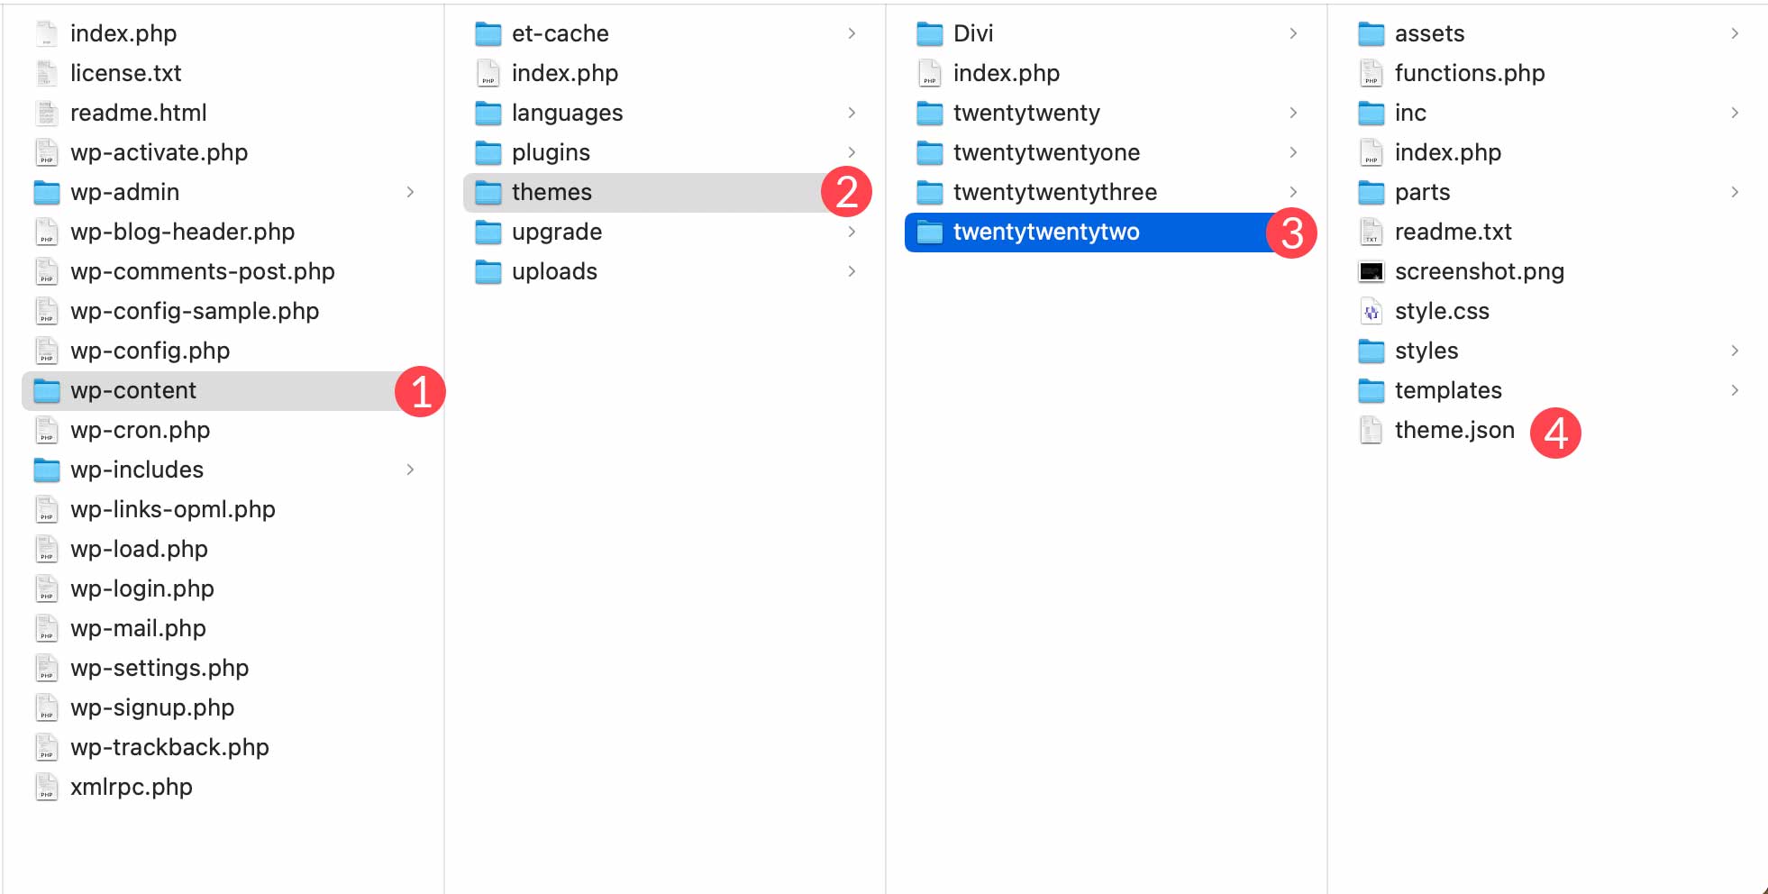Click the theme.json file icon

pyautogui.click(x=1371, y=430)
